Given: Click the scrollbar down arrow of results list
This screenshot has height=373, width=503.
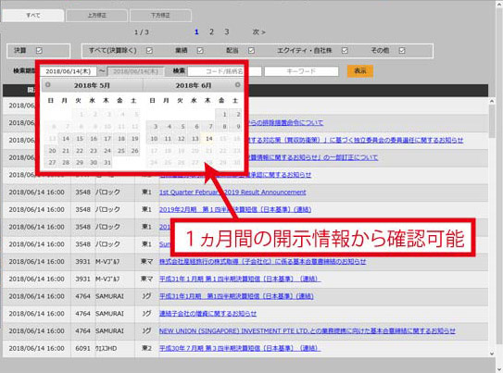Looking at the screenshot, I should [492, 354].
